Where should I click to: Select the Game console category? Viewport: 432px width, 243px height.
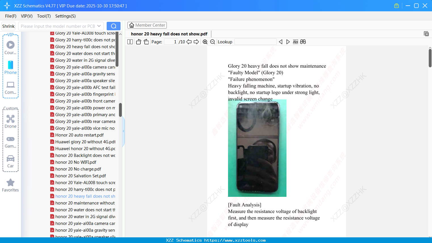[x=10, y=142]
